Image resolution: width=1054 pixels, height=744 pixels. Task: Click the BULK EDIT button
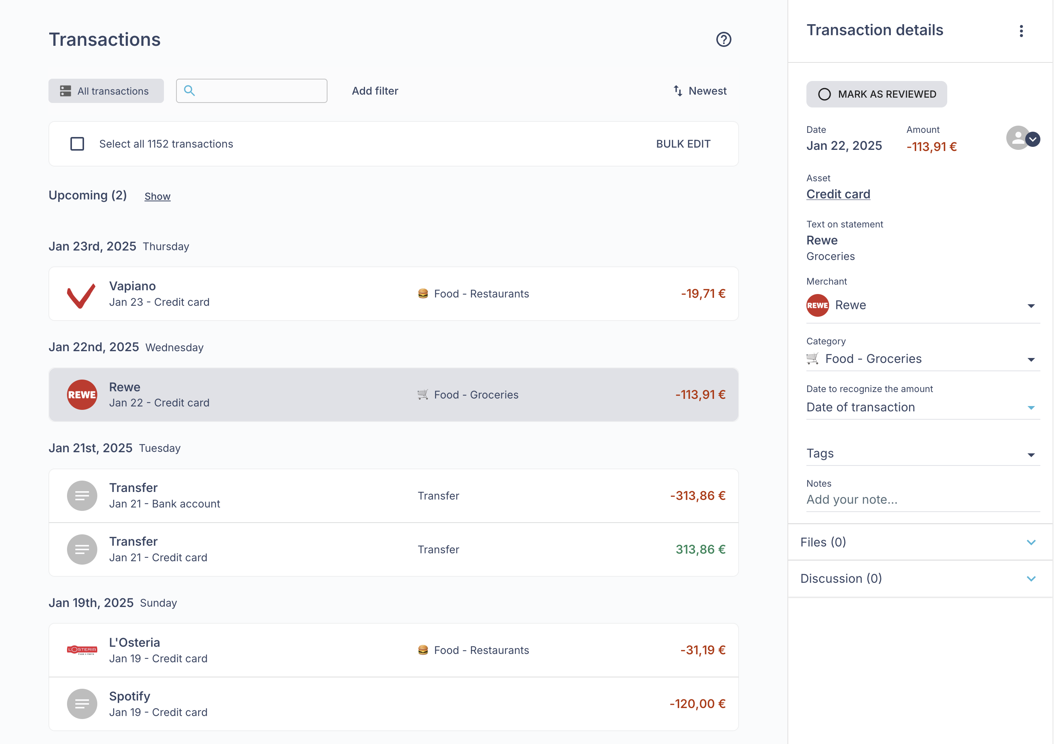[x=683, y=144]
